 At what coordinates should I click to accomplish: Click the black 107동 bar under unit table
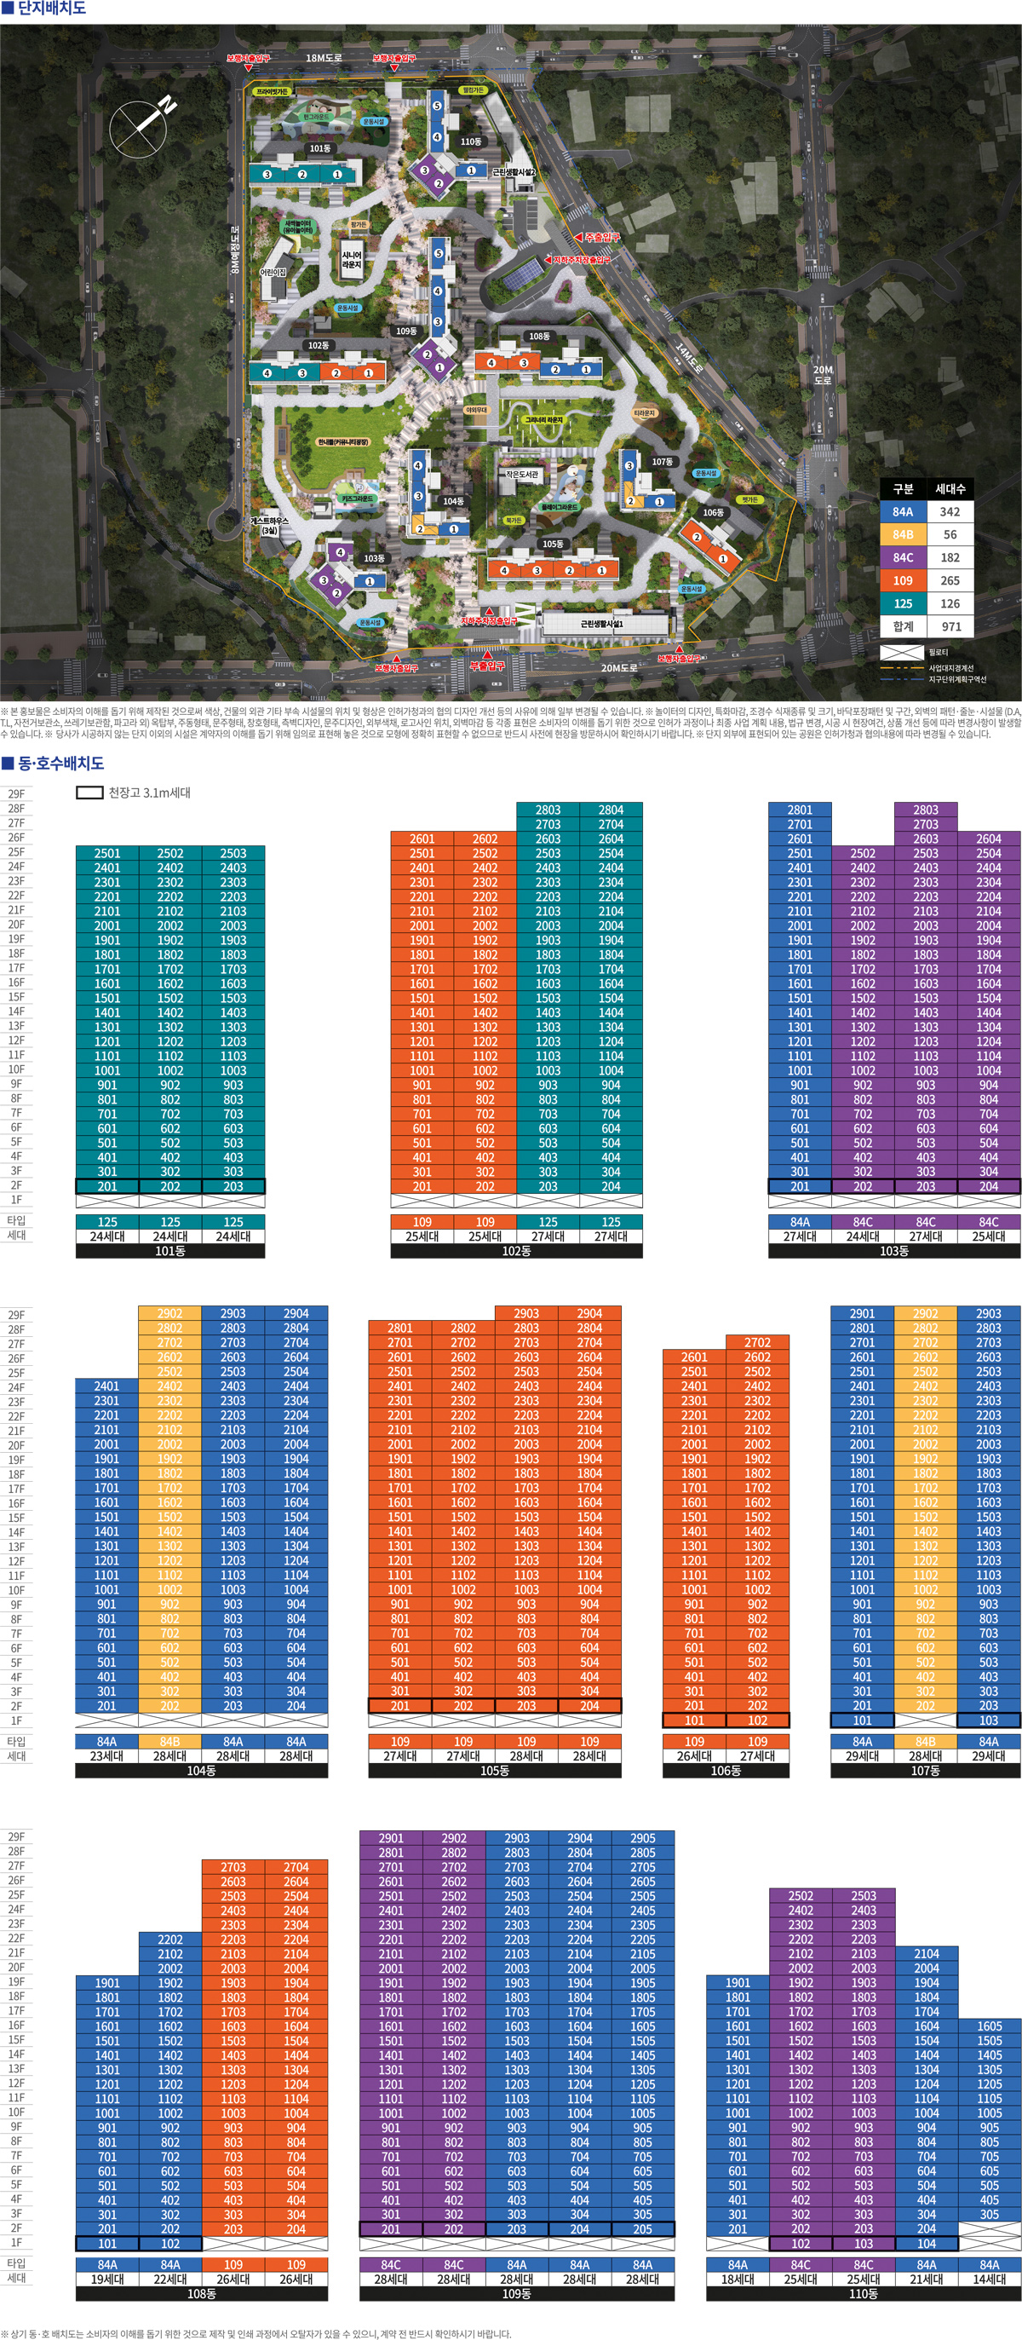tap(926, 1771)
